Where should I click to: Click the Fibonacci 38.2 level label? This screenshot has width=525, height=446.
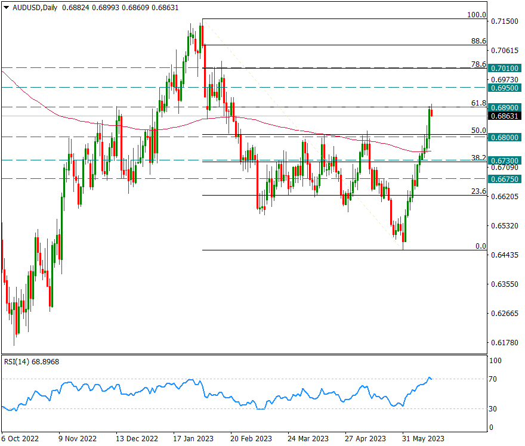coord(478,157)
